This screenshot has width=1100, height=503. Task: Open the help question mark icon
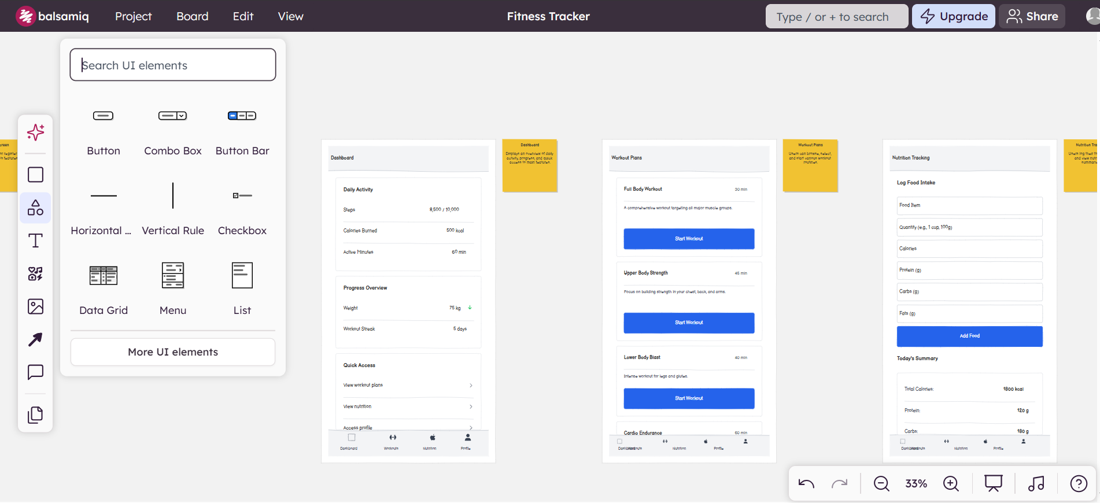coord(1079,483)
